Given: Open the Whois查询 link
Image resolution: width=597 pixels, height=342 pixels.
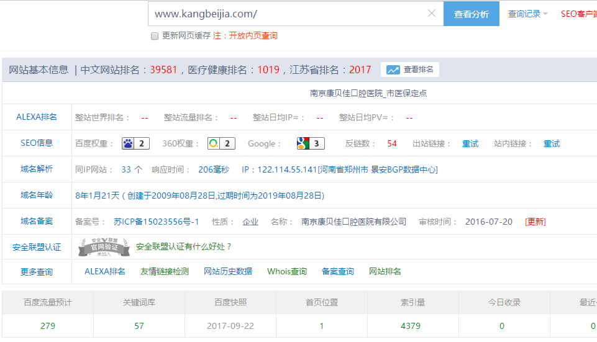Looking at the screenshot, I should point(287,271).
